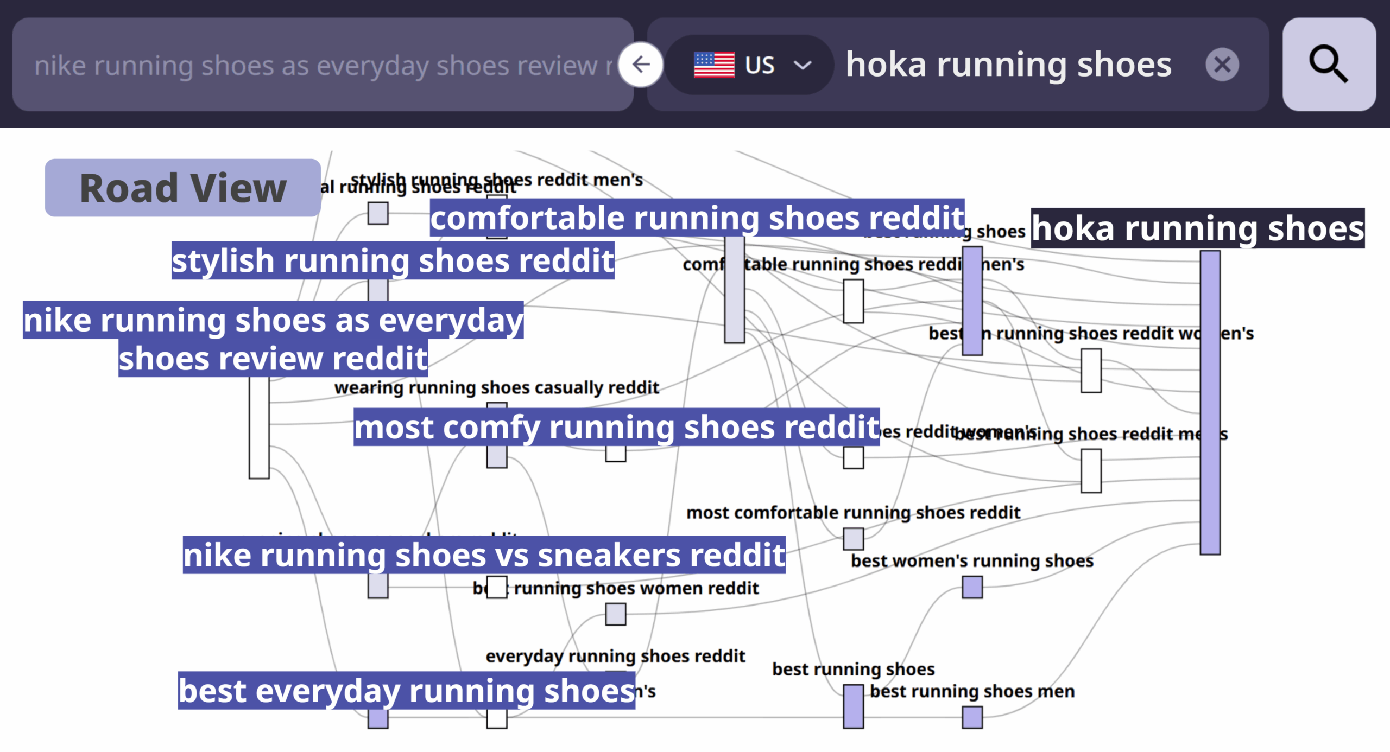1390x752 pixels.
Task: Click the magnifying glass search button
Action: coord(1328,65)
